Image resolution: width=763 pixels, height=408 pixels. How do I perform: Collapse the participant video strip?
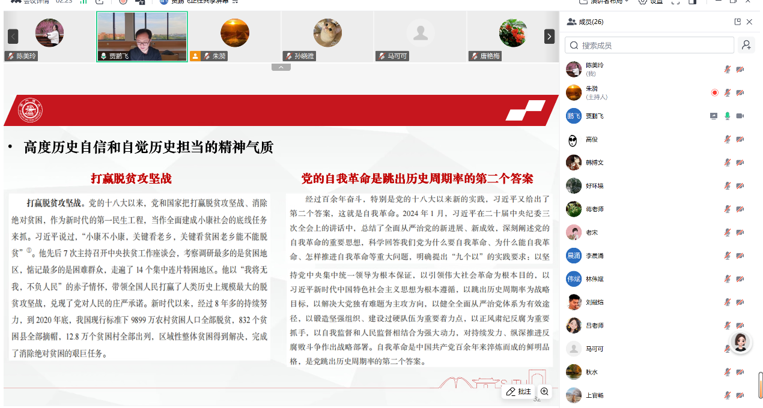(281, 67)
